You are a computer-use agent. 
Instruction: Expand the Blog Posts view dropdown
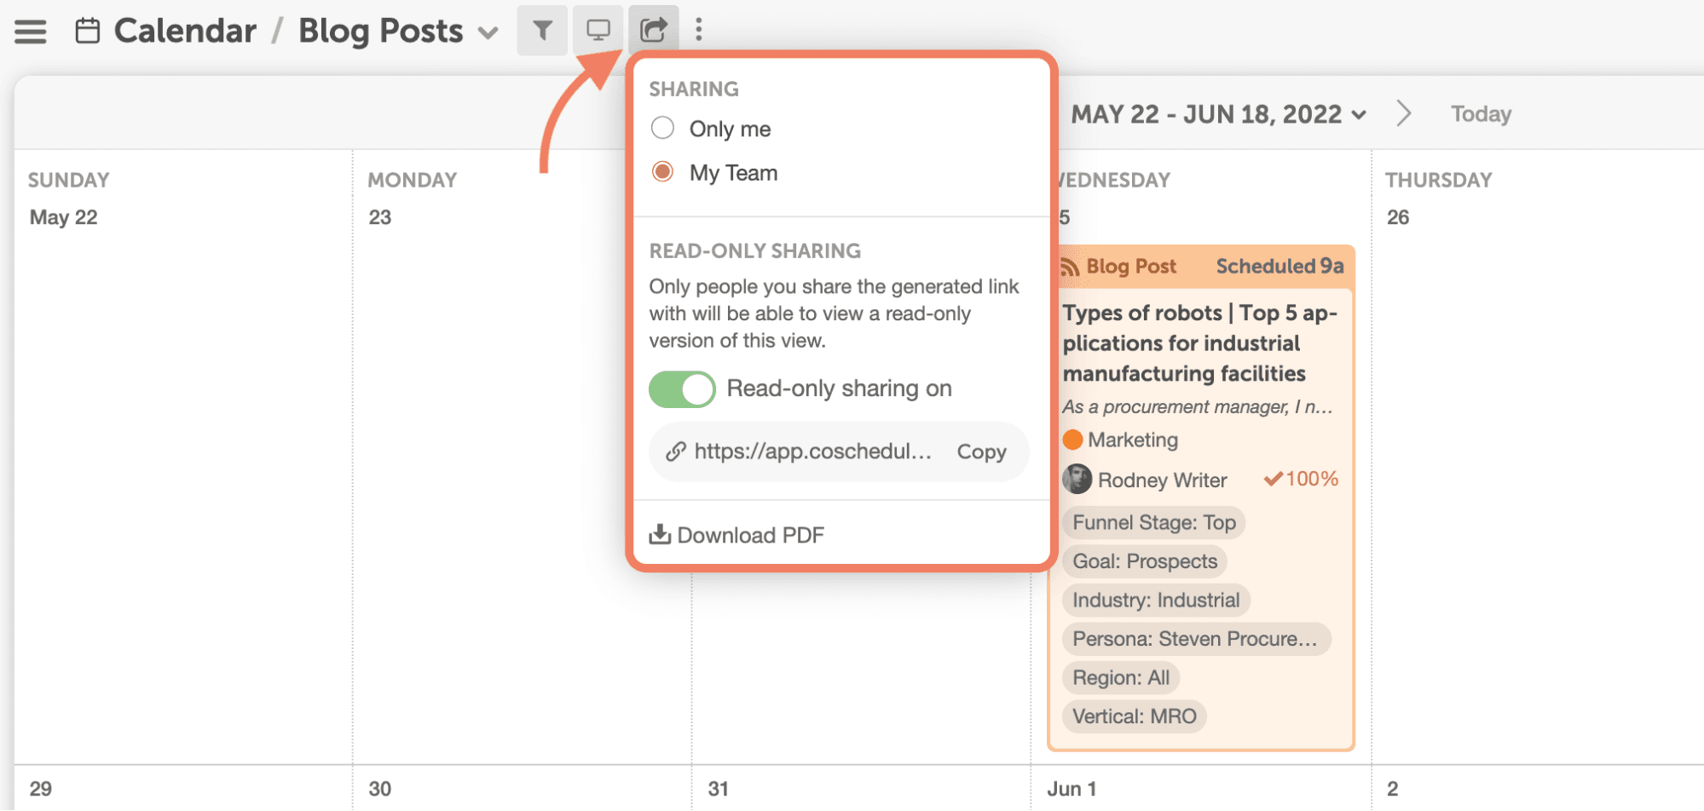pyautogui.click(x=487, y=33)
